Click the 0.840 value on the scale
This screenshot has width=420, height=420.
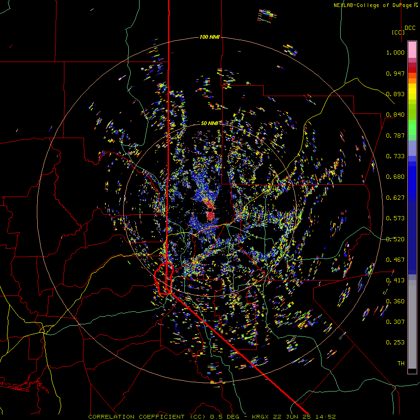tap(395, 115)
